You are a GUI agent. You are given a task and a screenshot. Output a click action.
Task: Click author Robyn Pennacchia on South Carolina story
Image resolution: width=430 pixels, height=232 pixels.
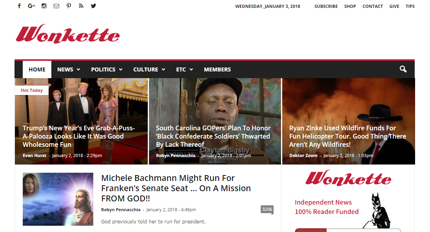click(x=176, y=155)
